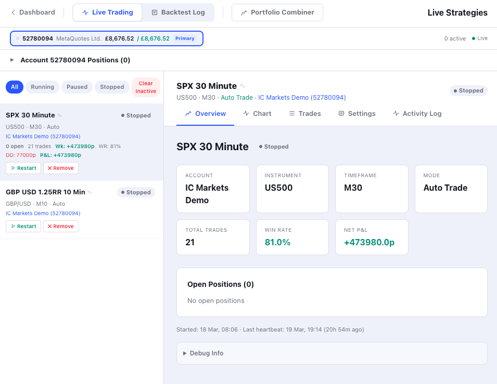This screenshot has width=497, height=384.
Task: Select the Live Trading tab
Action: tap(107, 12)
